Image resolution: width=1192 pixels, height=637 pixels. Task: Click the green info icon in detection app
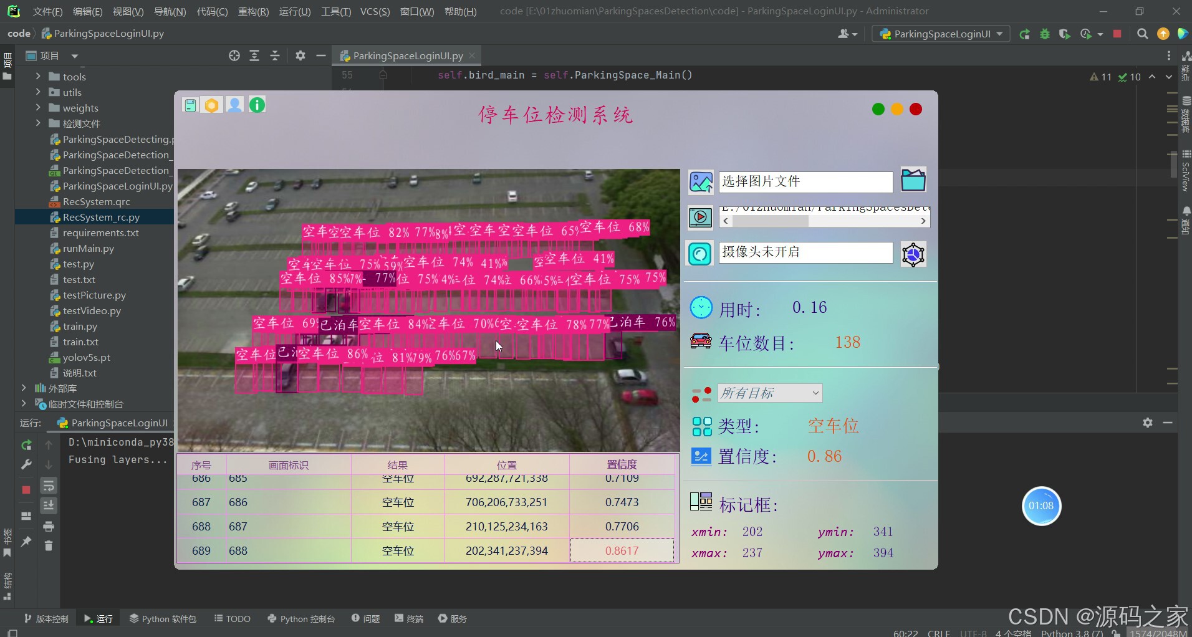[x=257, y=105]
